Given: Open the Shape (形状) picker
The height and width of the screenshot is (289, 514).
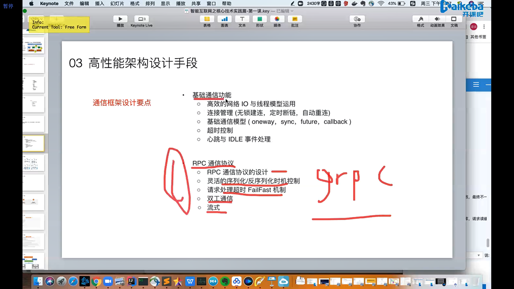Looking at the screenshot, I should [259, 19].
